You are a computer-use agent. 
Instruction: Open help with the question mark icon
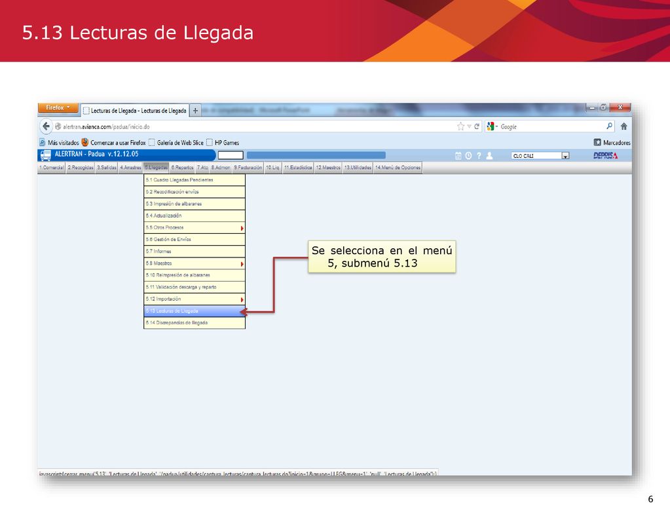point(479,156)
